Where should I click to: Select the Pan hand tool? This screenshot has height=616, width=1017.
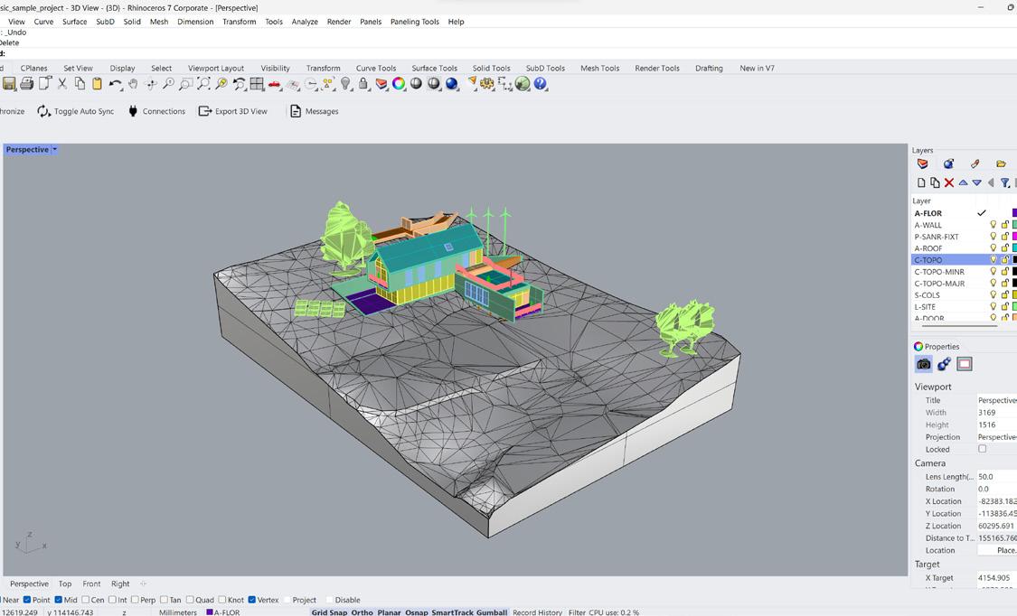click(x=133, y=84)
